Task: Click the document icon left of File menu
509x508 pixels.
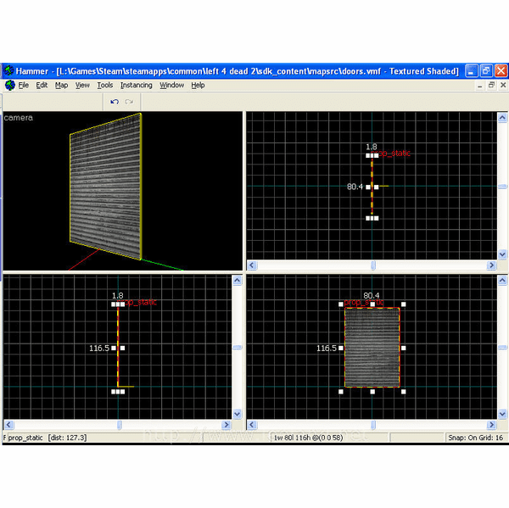Action: click(9, 86)
